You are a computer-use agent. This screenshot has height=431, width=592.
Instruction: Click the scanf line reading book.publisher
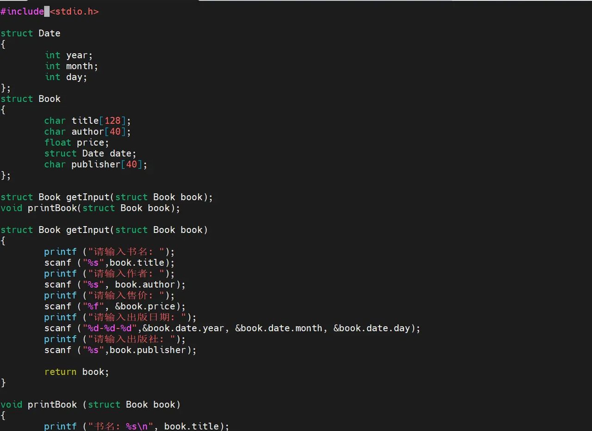[121, 350]
